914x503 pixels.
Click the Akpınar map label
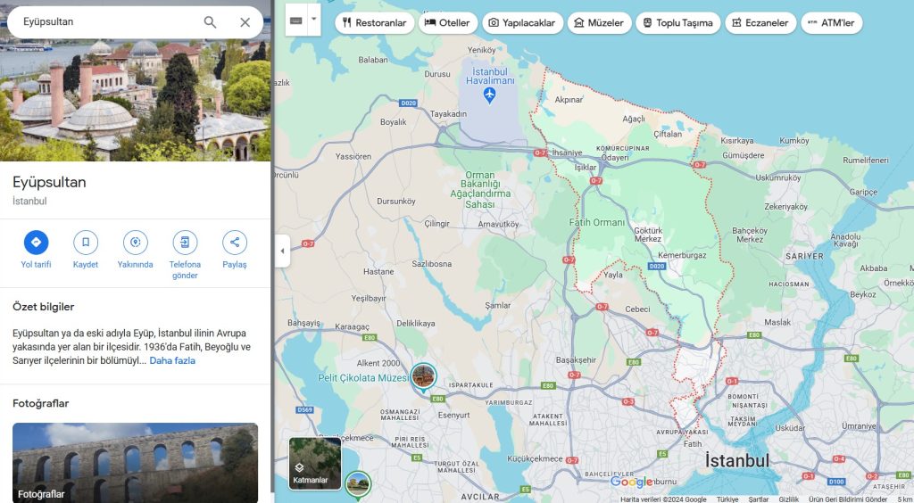569,100
